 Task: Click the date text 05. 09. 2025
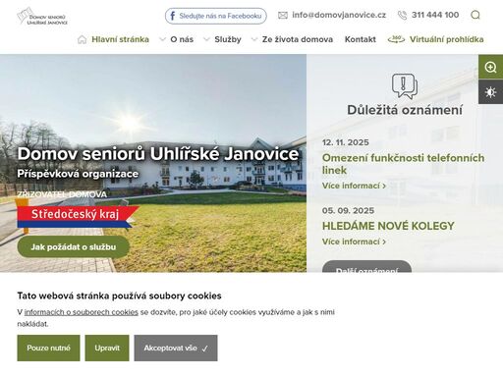pos(348,211)
